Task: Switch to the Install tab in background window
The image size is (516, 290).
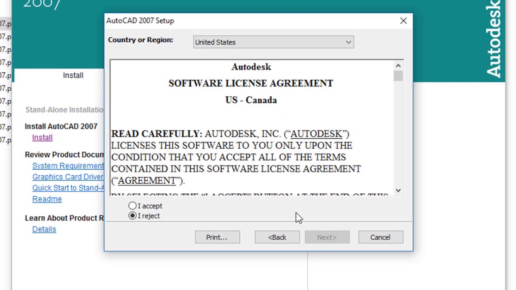Action: coord(73,75)
